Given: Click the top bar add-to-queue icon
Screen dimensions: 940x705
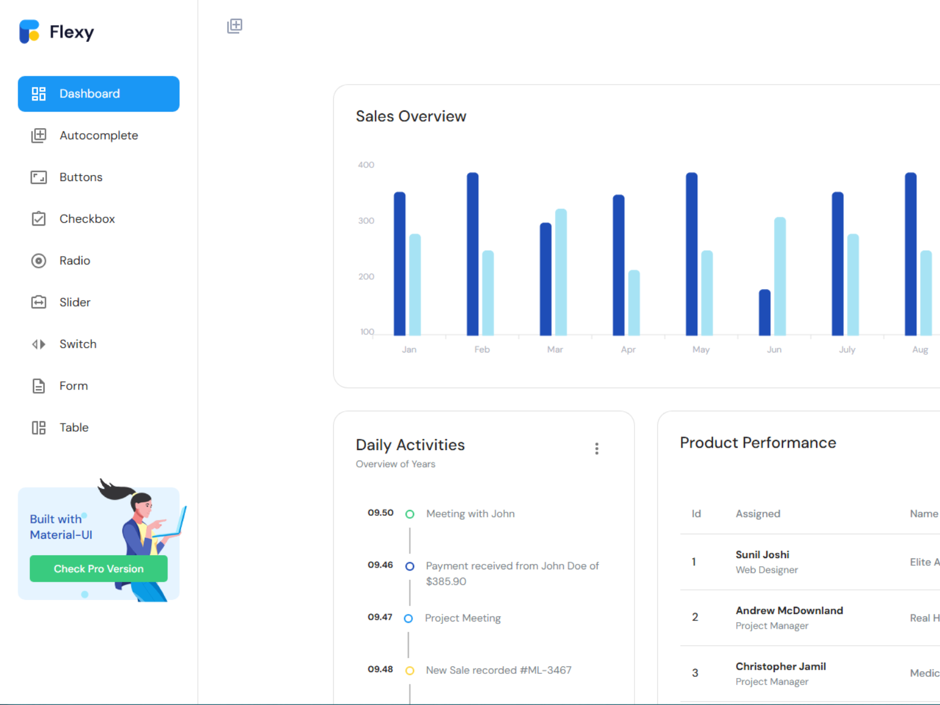Looking at the screenshot, I should [235, 26].
